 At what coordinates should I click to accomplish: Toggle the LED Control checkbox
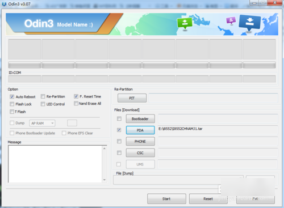click(43, 104)
